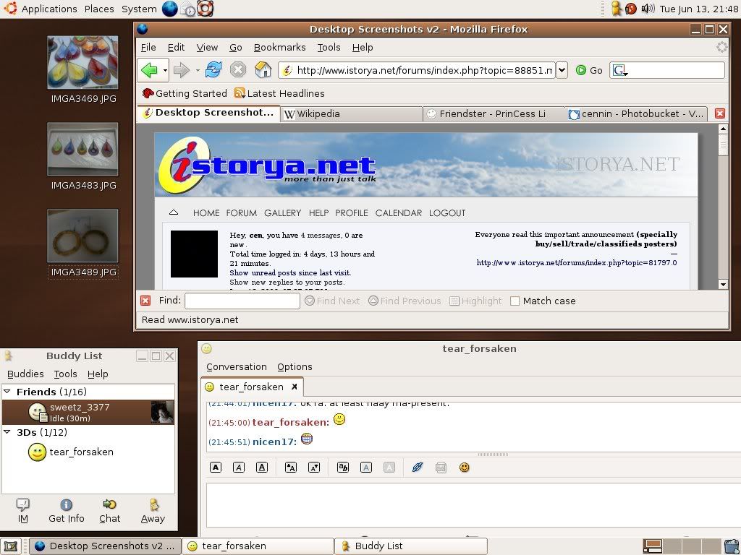This screenshot has width=741, height=555.
Task: Open the GALLERY link on istorya.net
Action: tap(282, 212)
